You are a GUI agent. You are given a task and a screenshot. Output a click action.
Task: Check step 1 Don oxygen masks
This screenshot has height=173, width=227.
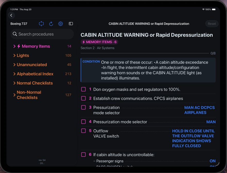tap(83, 89)
